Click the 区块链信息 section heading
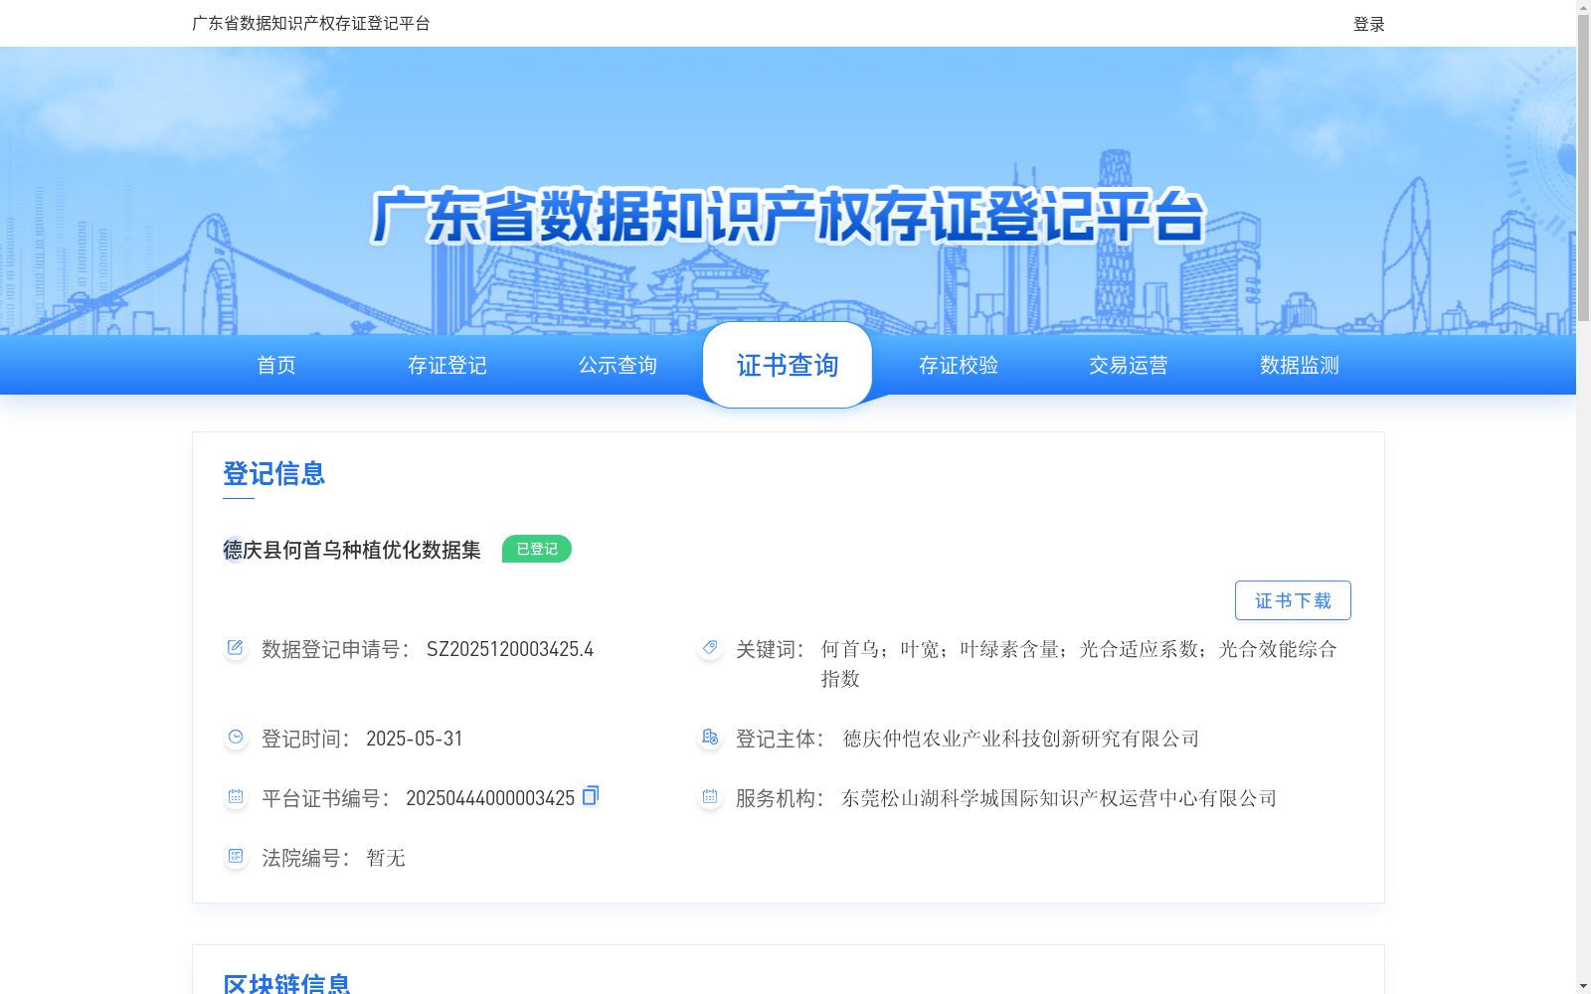This screenshot has width=1591, height=994. [287, 984]
